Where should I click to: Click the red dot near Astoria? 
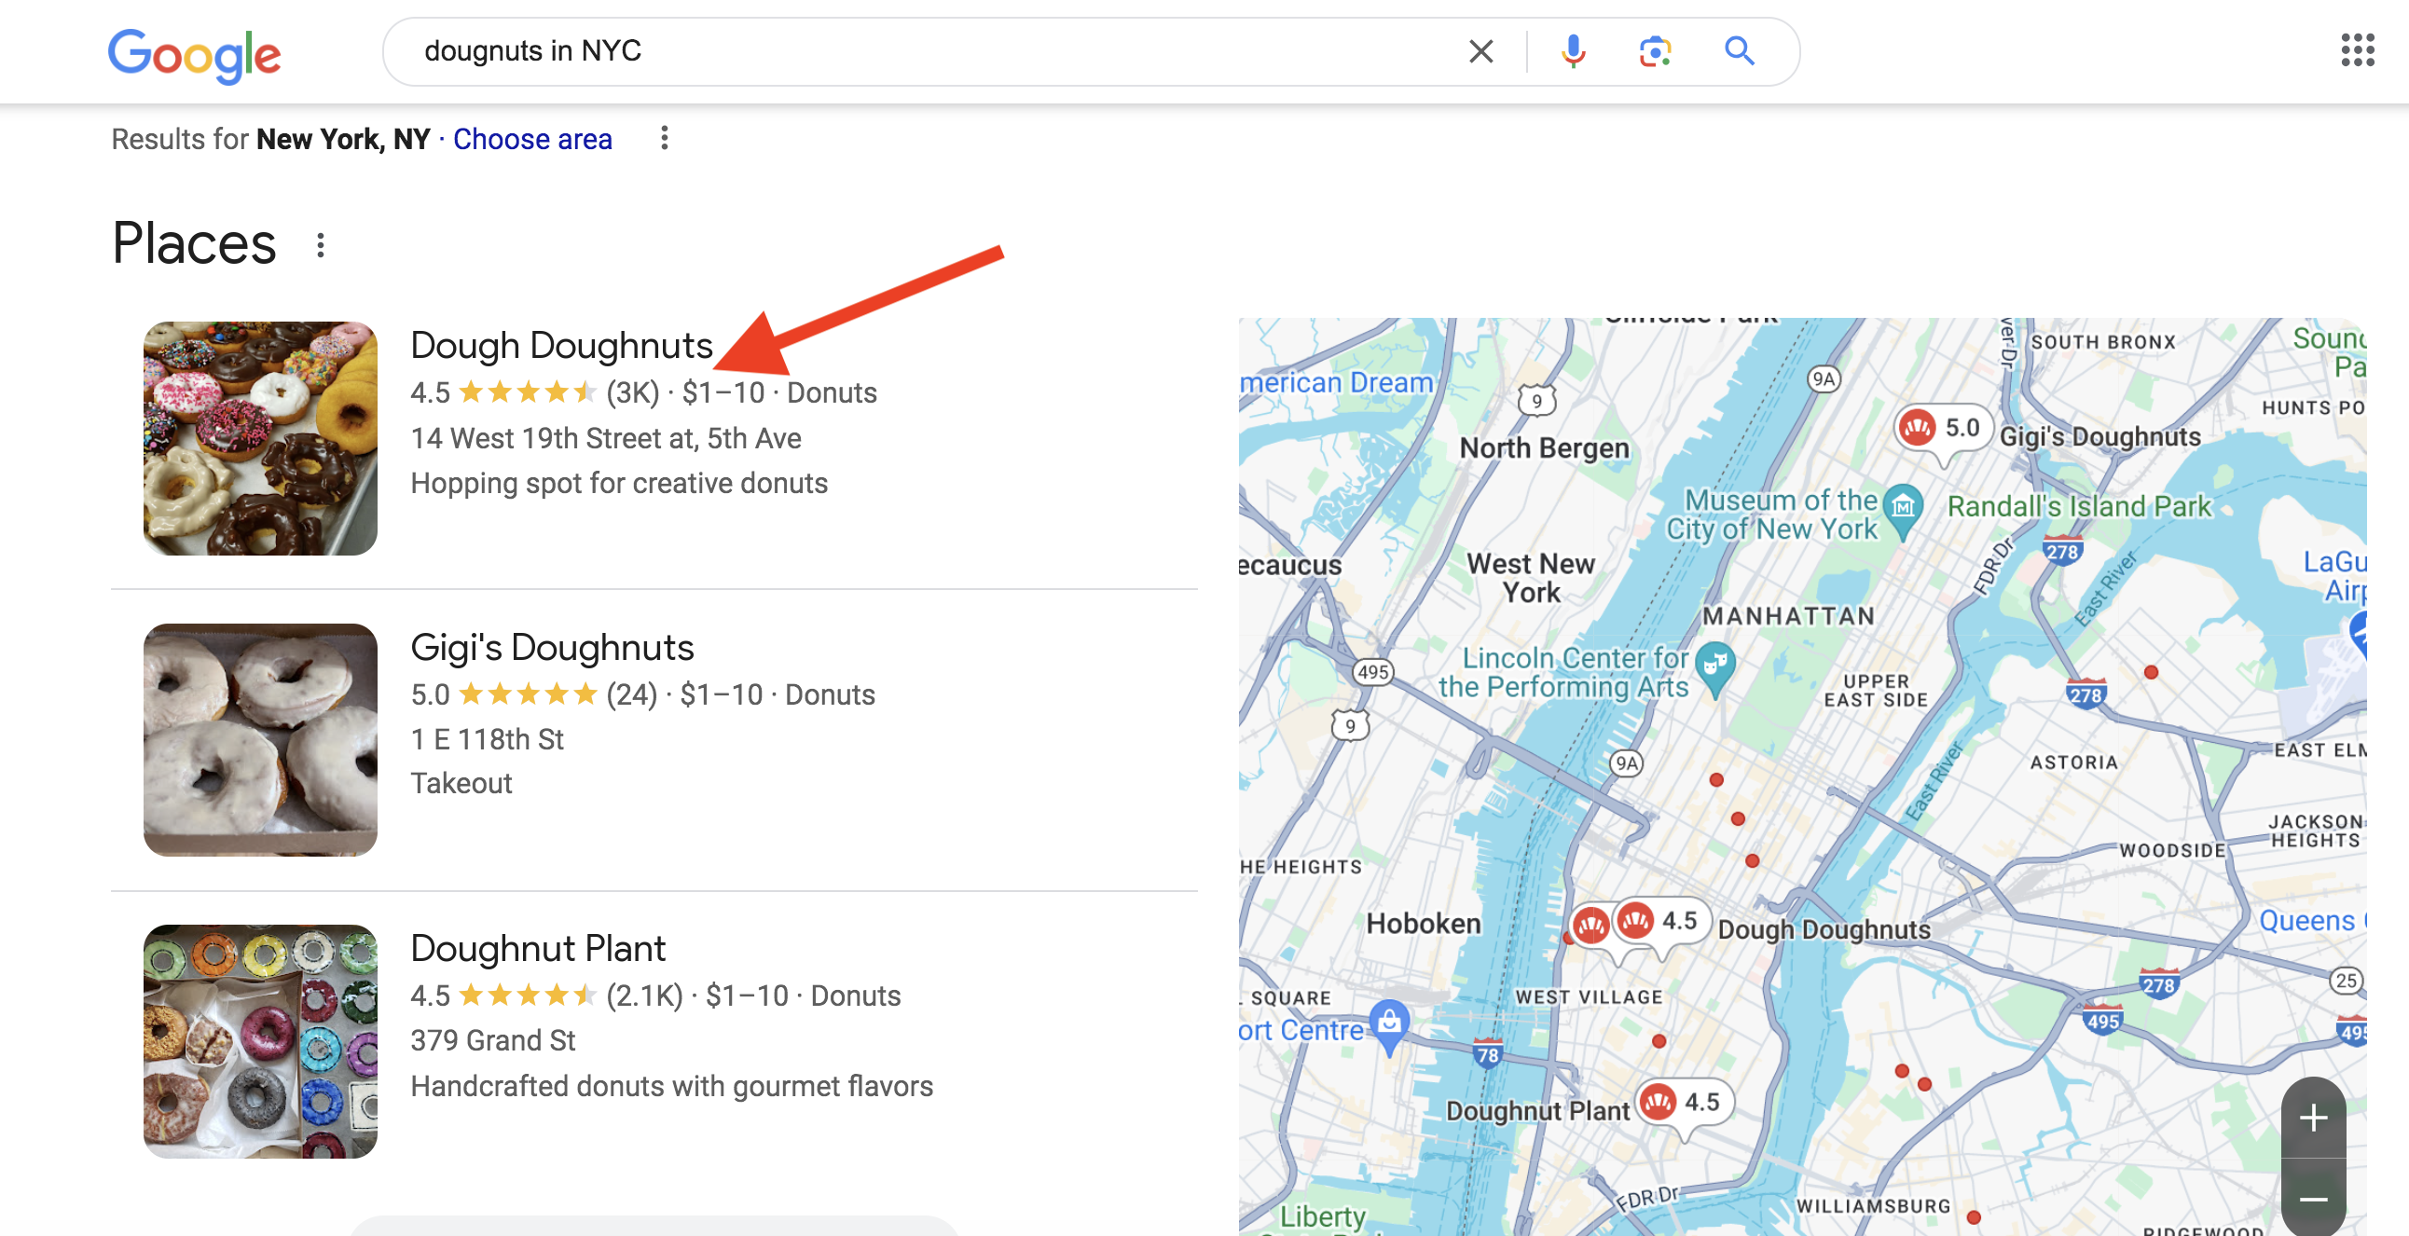coord(2151,672)
